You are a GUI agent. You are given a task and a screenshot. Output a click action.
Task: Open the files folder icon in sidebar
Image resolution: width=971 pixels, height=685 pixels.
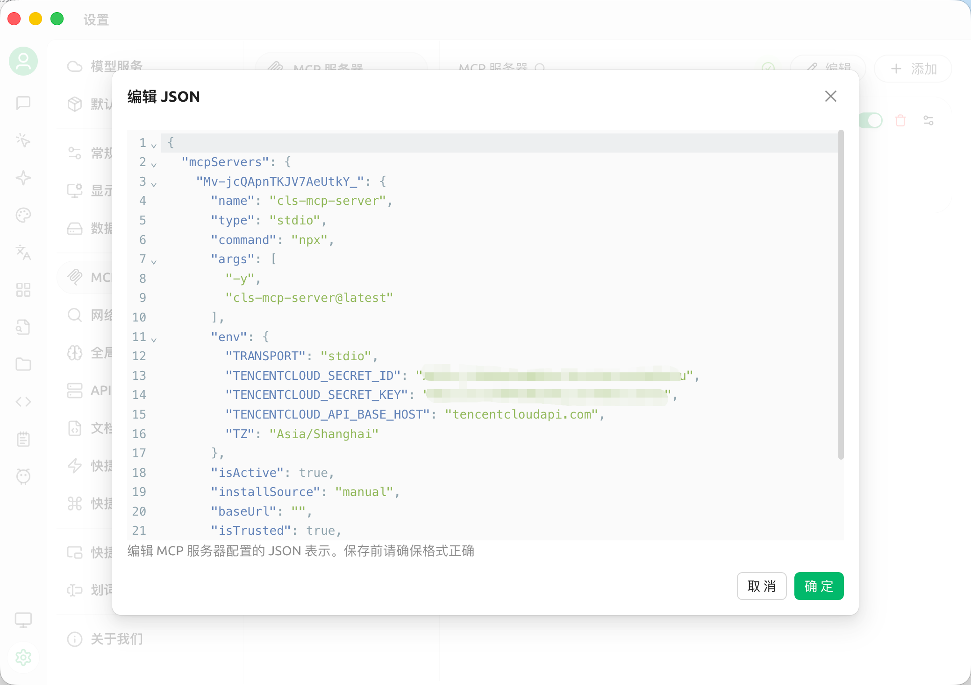23,364
